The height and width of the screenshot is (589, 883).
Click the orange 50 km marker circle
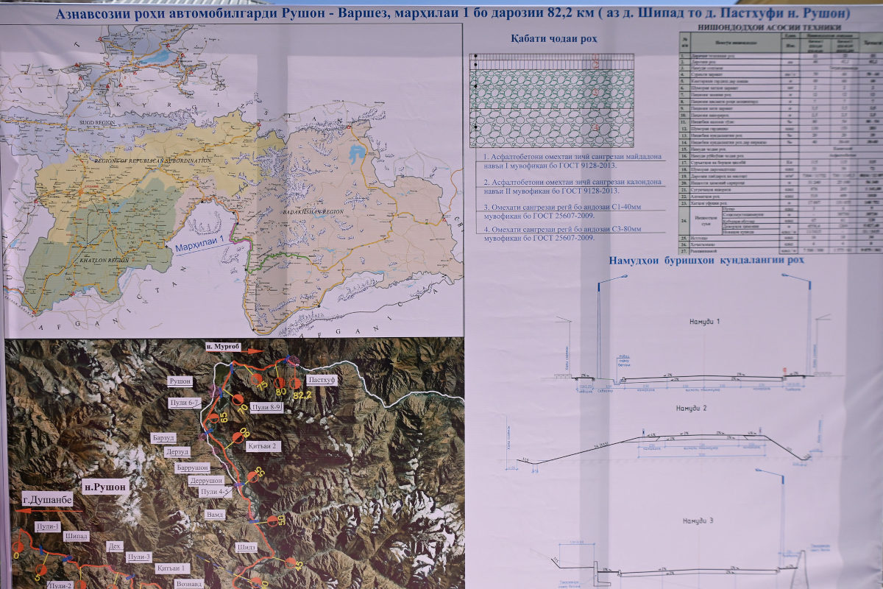click(272, 520)
